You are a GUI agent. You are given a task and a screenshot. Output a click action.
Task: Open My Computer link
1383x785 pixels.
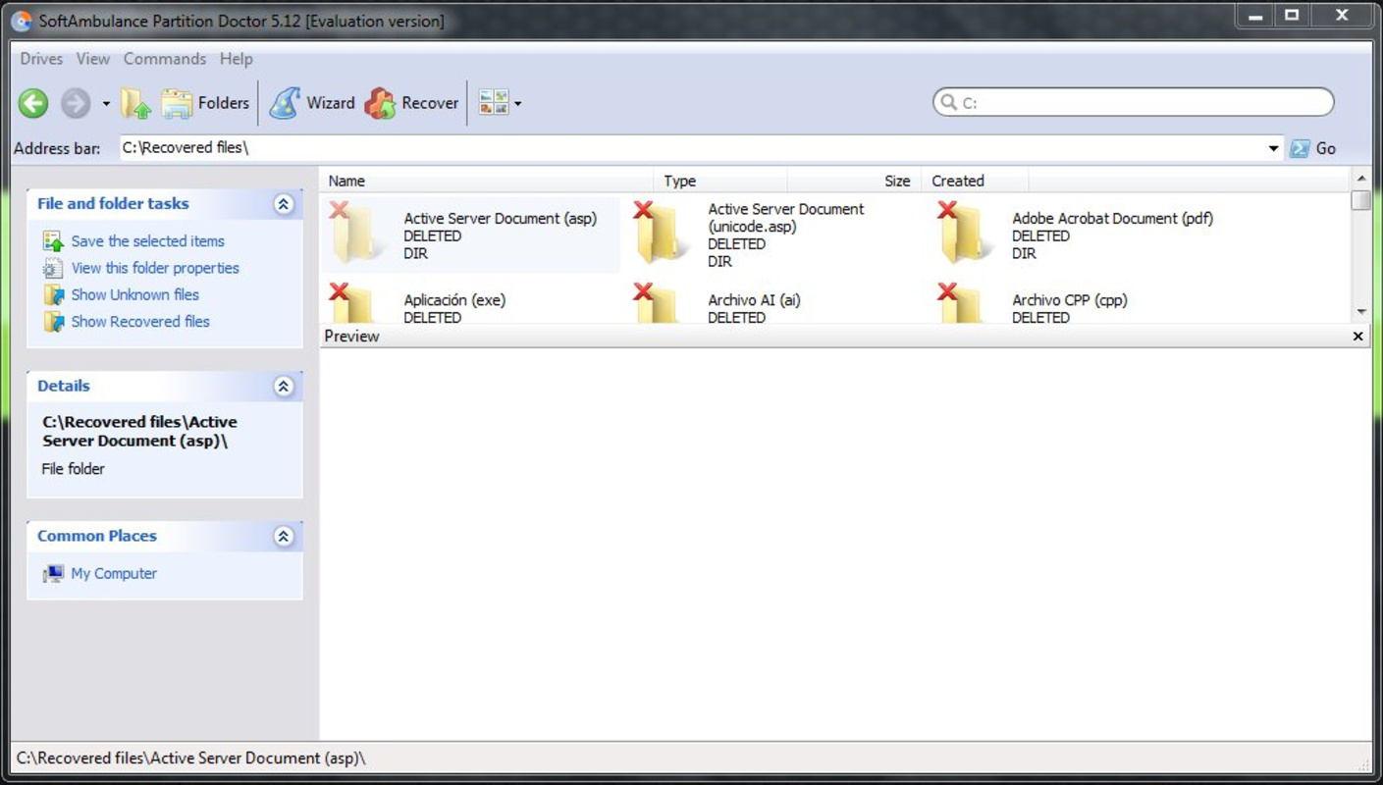(x=114, y=574)
